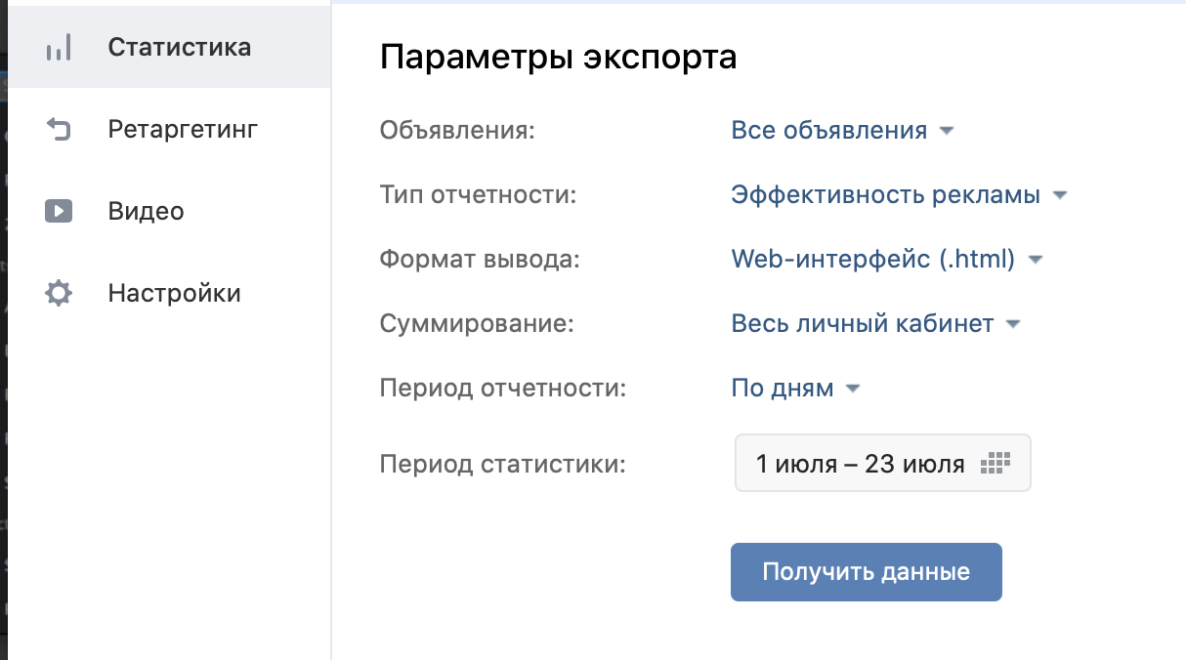Click the arrow beside По дням
Screen dimensions: 1186x660
pyautogui.click(x=852, y=390)
